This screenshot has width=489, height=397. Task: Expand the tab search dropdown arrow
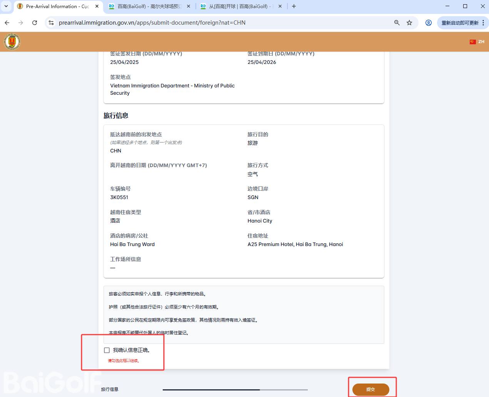[x=6, y=6]
